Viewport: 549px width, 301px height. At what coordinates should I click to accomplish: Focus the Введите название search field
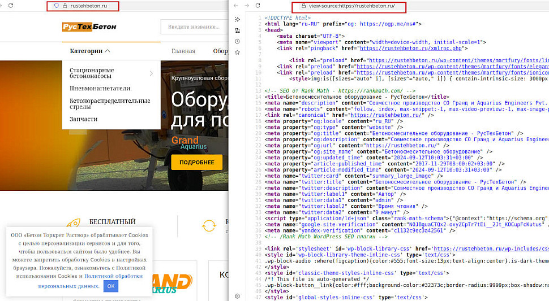point(195,27)
